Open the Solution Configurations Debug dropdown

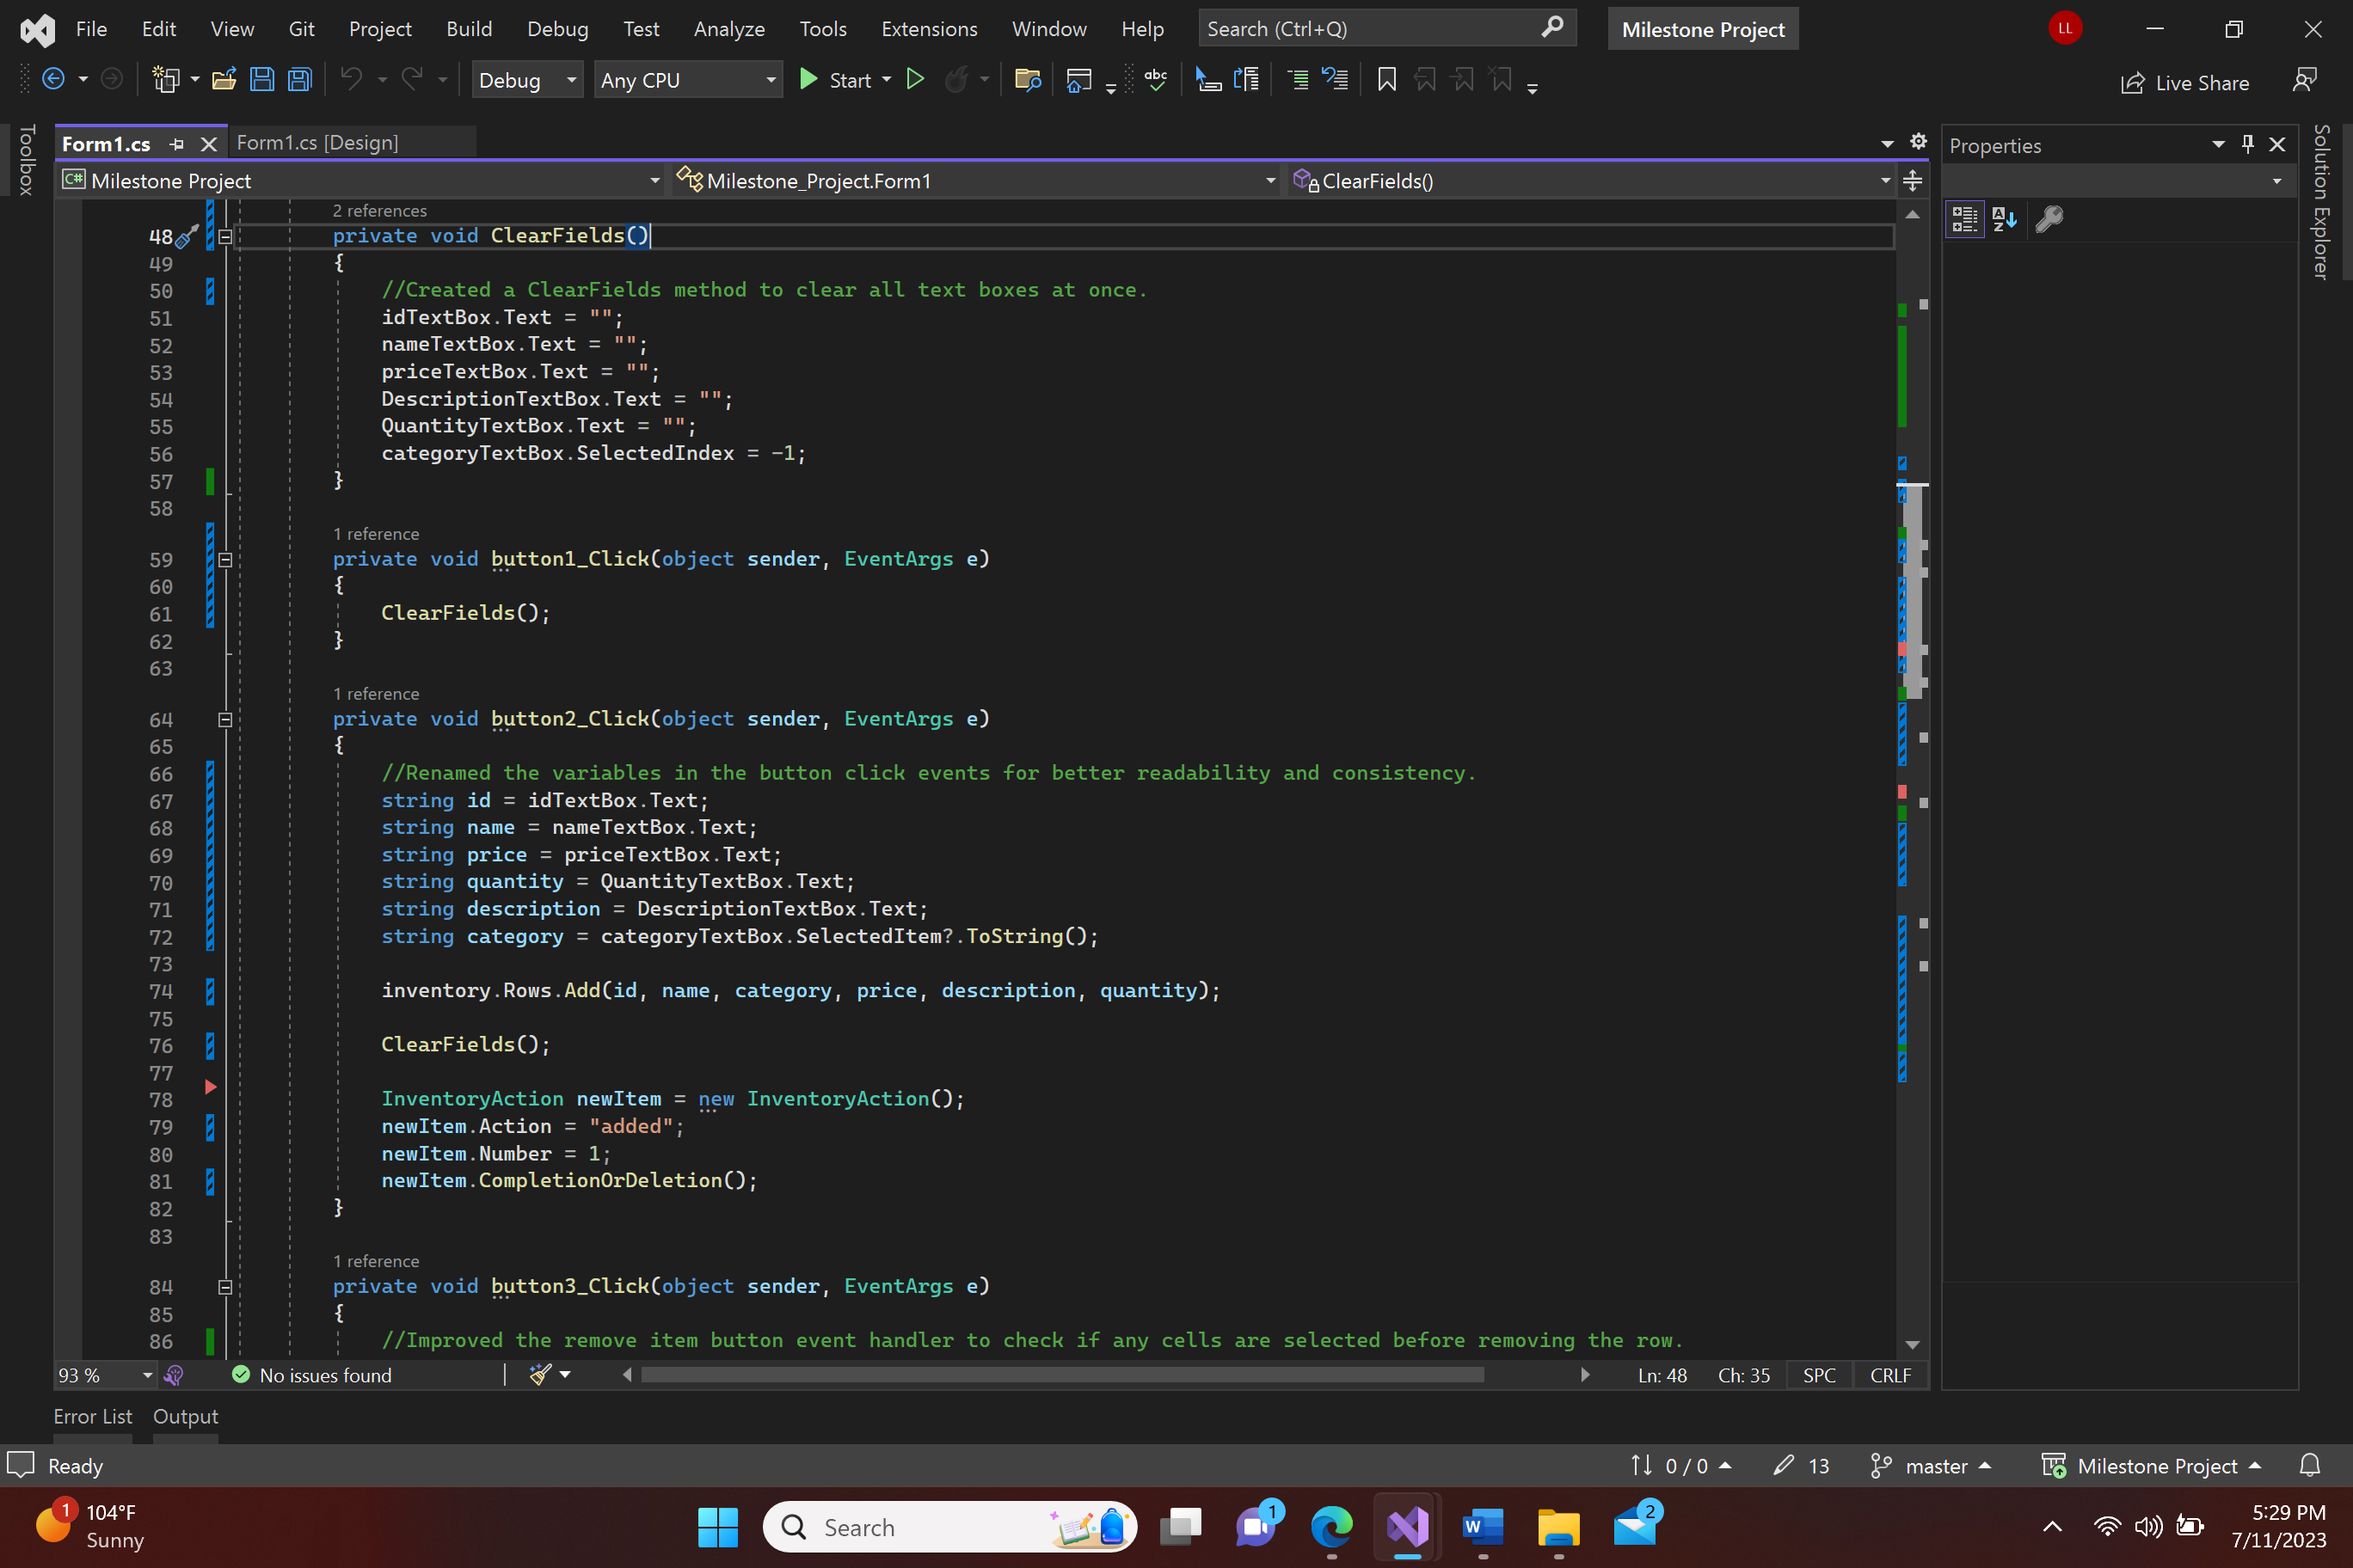(x=527, y=80)
